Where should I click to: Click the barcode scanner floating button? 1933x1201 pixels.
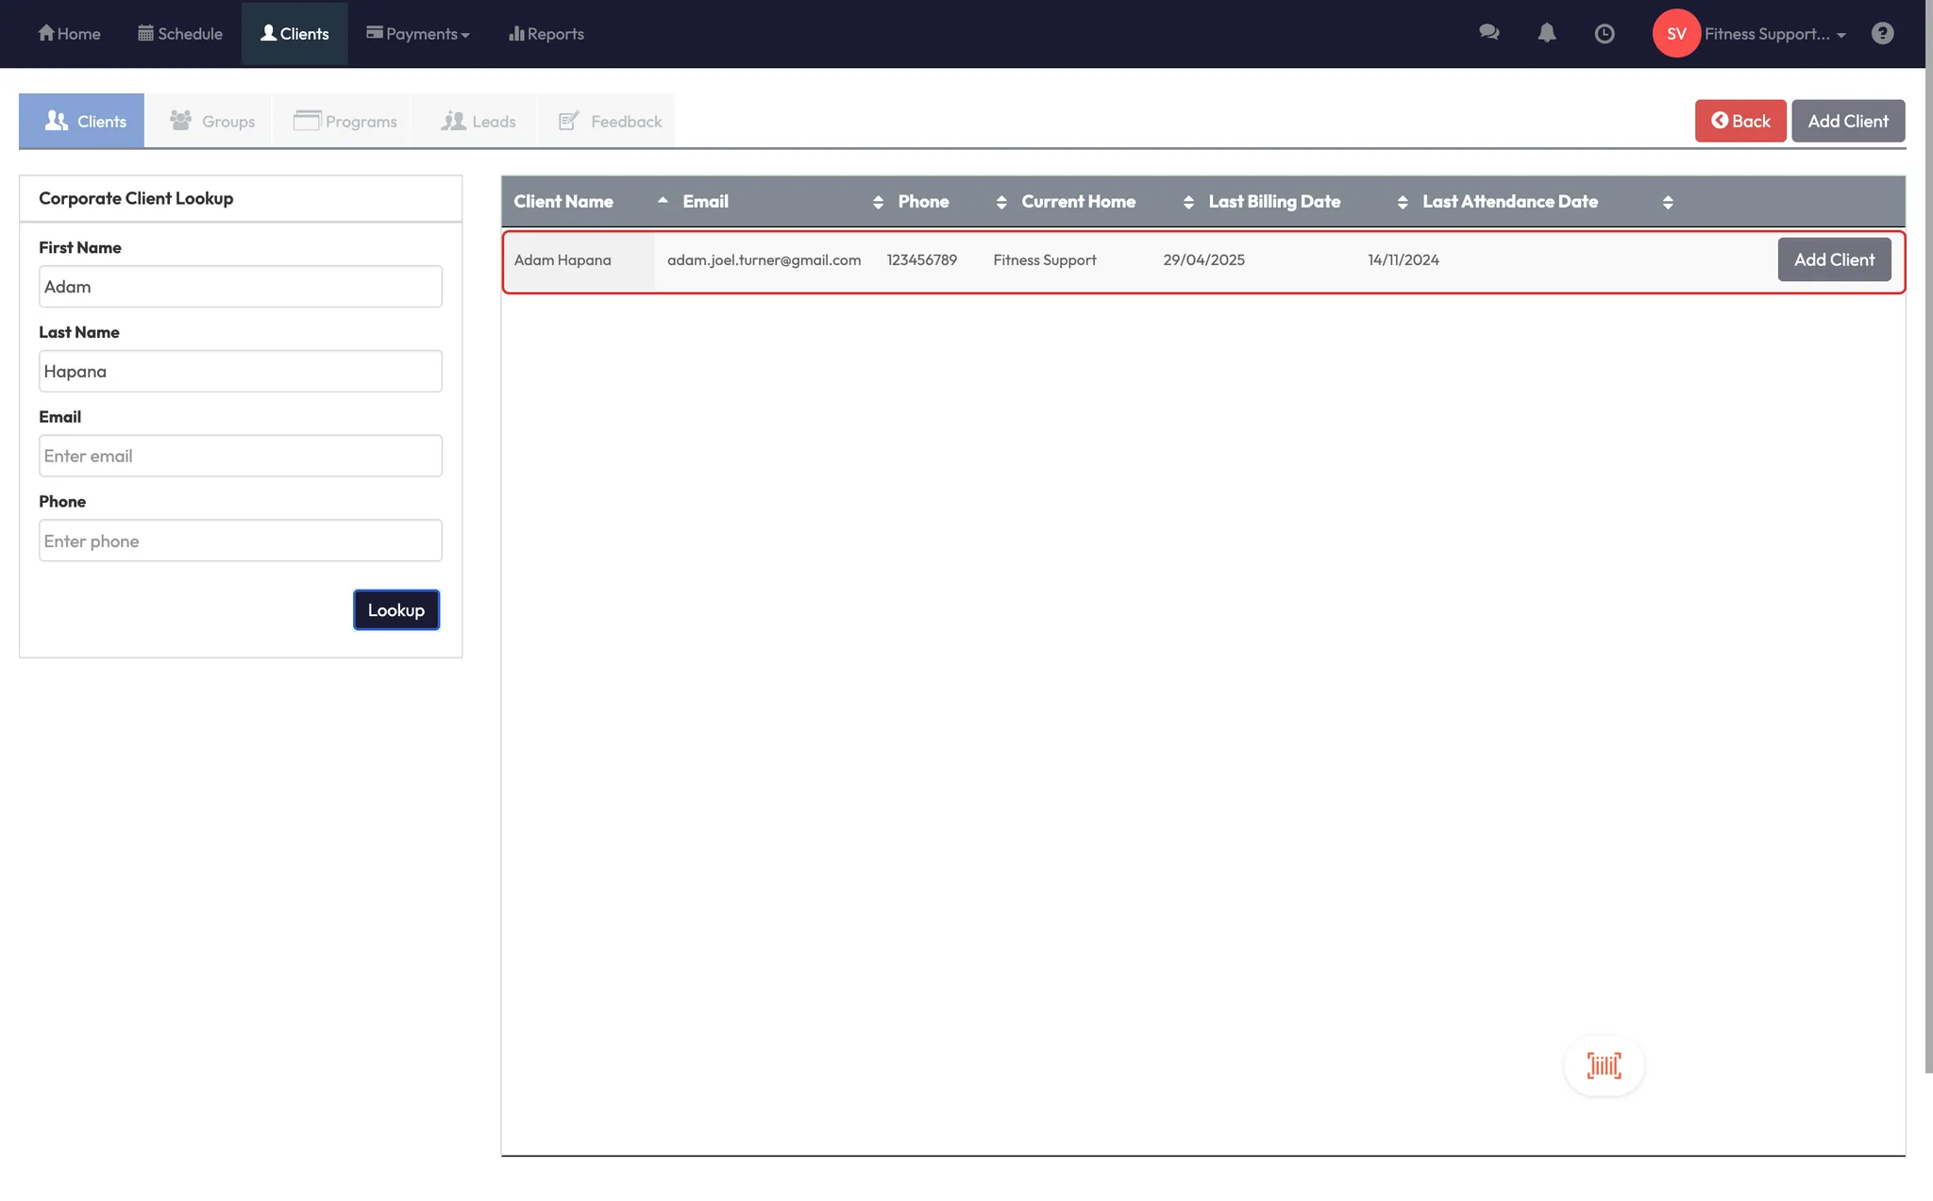(1604, 1066)
